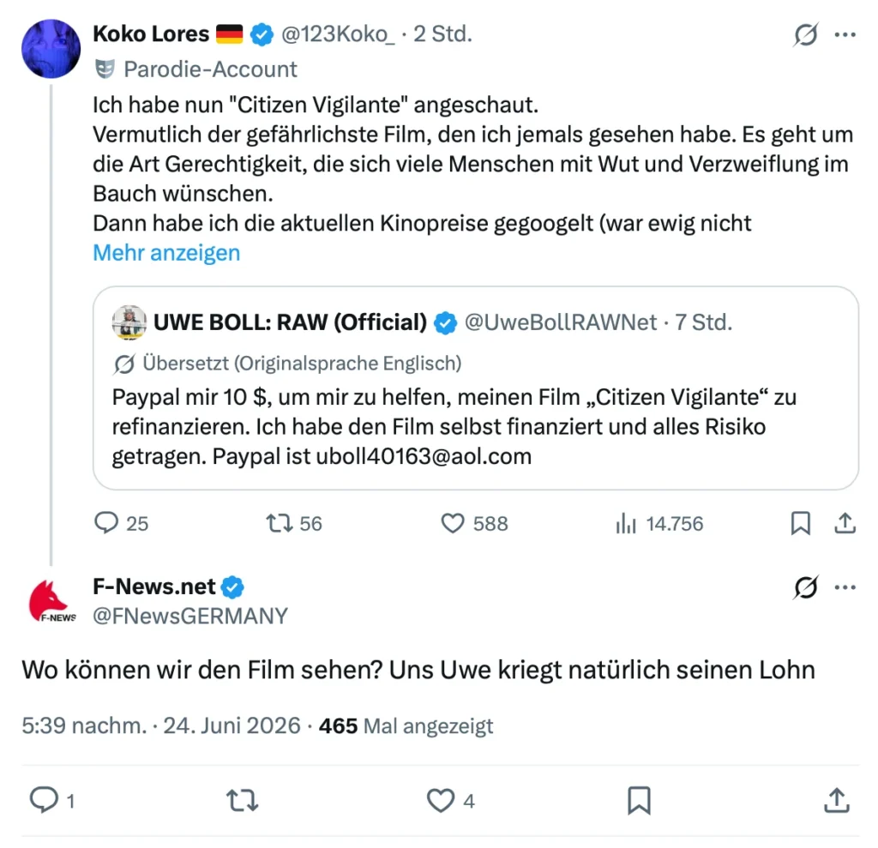
Task: Open reply icon on Koko Lores' post
Action: [x=105, y=523]
